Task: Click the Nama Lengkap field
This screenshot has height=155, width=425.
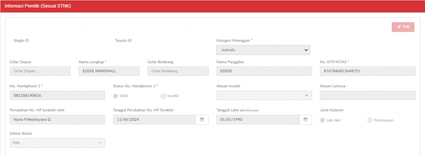Action: (x=109, y=71)
